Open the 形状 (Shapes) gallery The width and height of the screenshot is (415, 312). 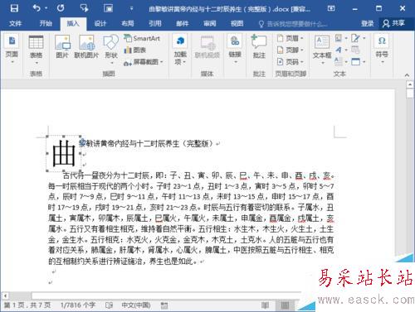(111, 50)
